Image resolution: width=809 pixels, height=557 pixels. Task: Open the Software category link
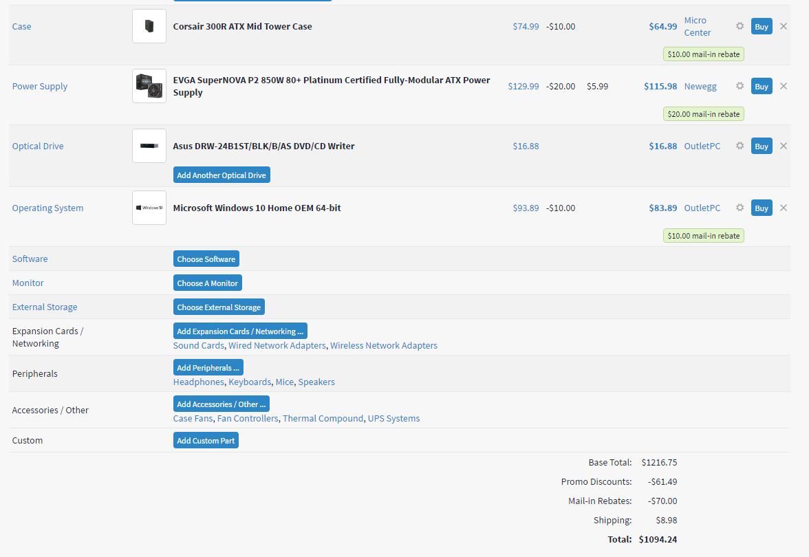pyautogui.click(x=30, y=259)
